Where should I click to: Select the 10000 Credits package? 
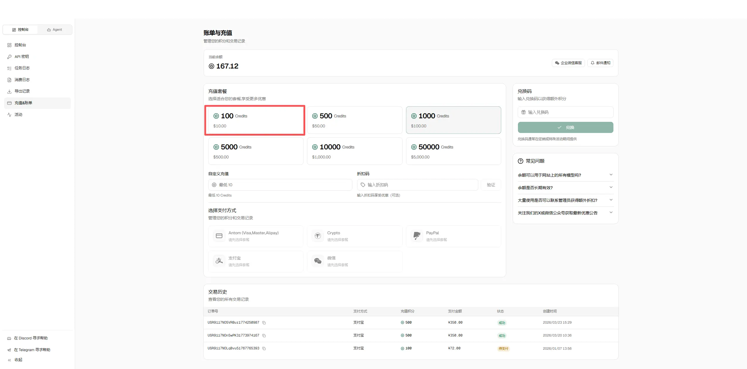coord(354,151)
